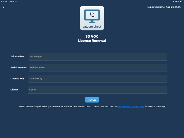Viewport: 184px width, 138px height.
Task: Focus the License Key input field
Action: [x=98, y=79]
